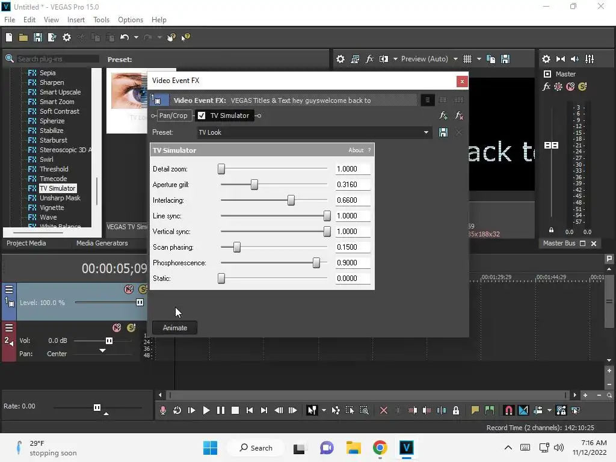The height and width of the screenshot is (462, 616).
Task: Open the File menu
Action: tap(10, 20)
